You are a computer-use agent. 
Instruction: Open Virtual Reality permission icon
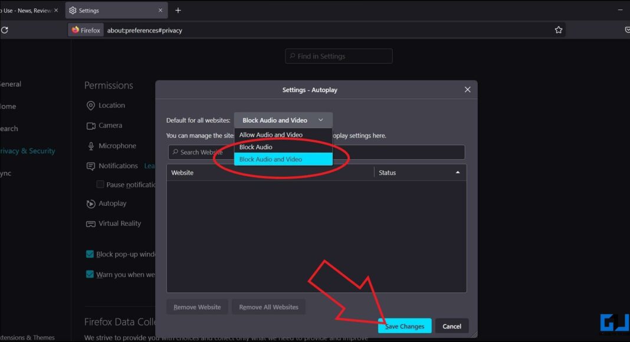tap(91, 223)
